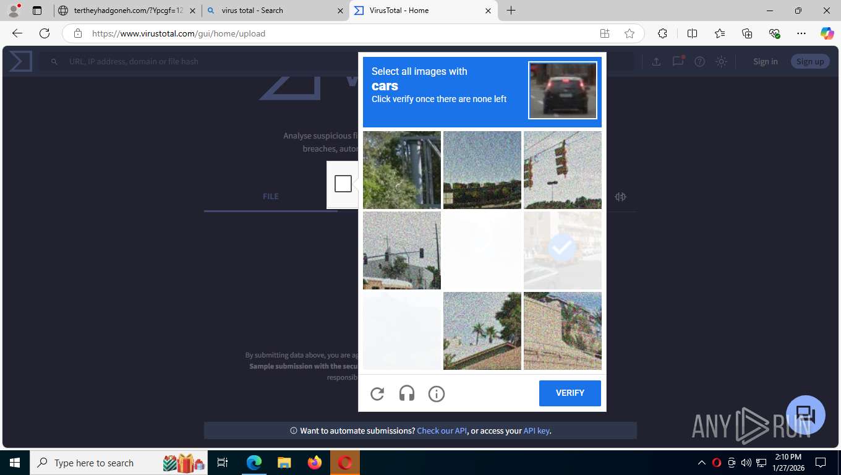View site information lock icon
This screenshot has height=475, width=841.
coord(78,33)
